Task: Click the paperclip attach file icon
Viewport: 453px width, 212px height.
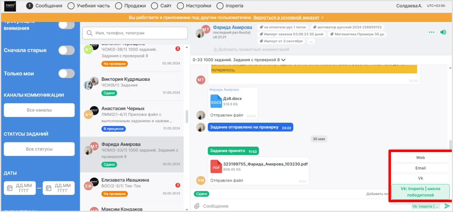Action: (197, 206)
